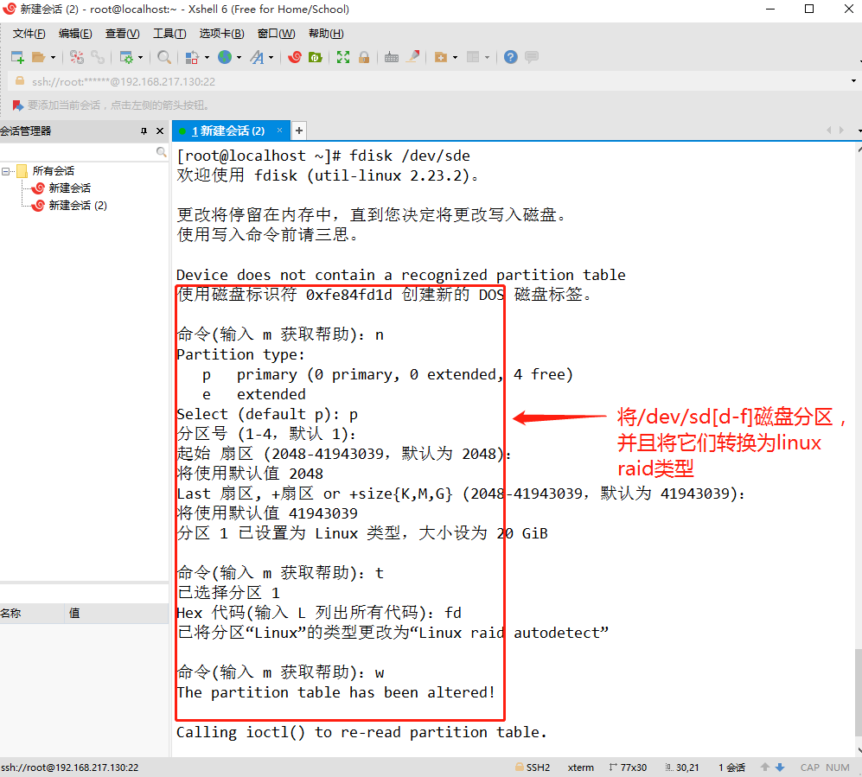Click the font 'A' icon
This screenshot has width=862, height=777.
[x=257, y=57]
